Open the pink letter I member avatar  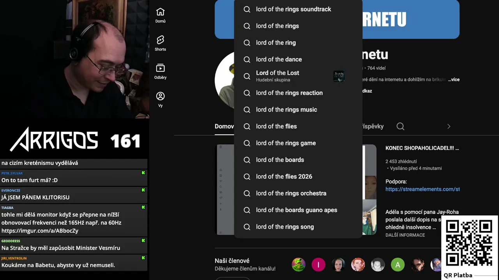(x=319, y=265)
